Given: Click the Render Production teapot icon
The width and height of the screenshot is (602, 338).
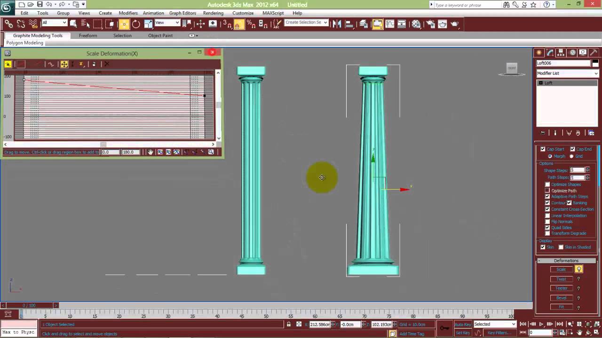Looking at the screenshot, I should point(454,23).
